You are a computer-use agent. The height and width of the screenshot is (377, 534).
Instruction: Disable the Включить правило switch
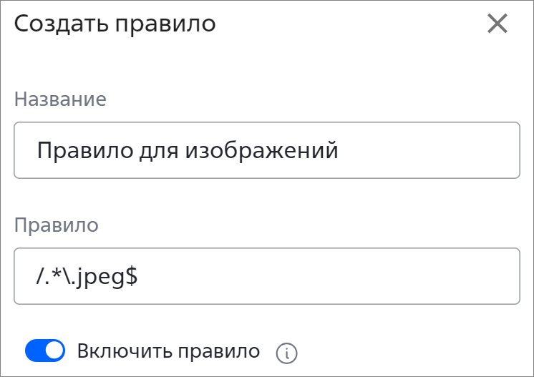point(45,351)
